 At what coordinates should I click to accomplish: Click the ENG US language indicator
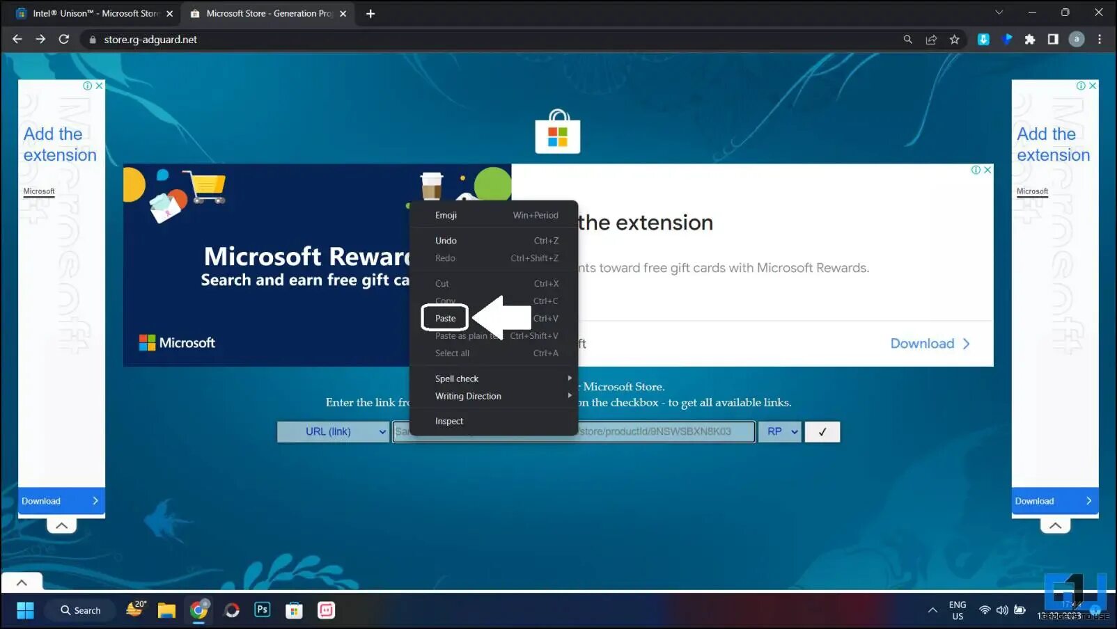[958, 610]
